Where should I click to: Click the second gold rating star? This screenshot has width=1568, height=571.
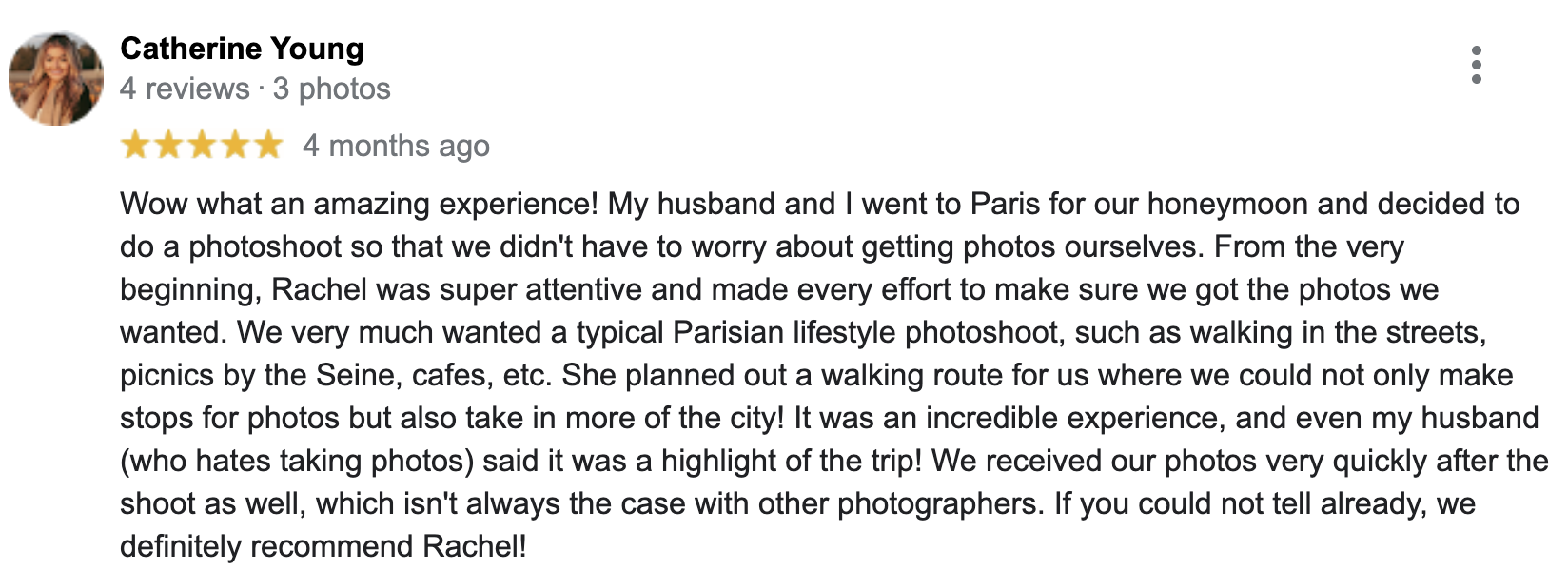click(x=168, y=145)
